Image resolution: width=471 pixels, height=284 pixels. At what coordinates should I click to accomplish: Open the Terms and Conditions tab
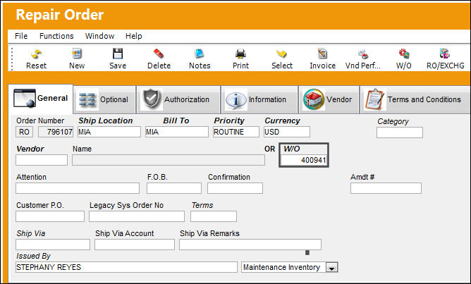pyautogui.click(x=415, y=99)
